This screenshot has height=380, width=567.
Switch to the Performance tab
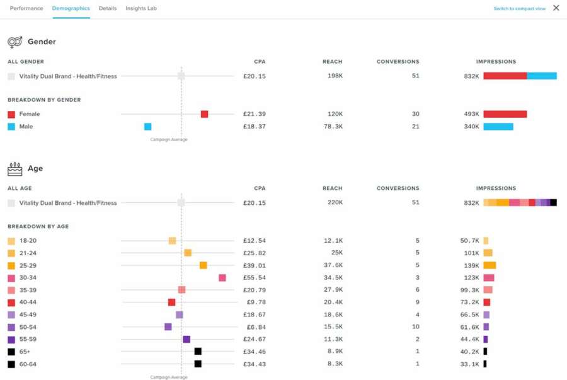click(x=26, y=9)
